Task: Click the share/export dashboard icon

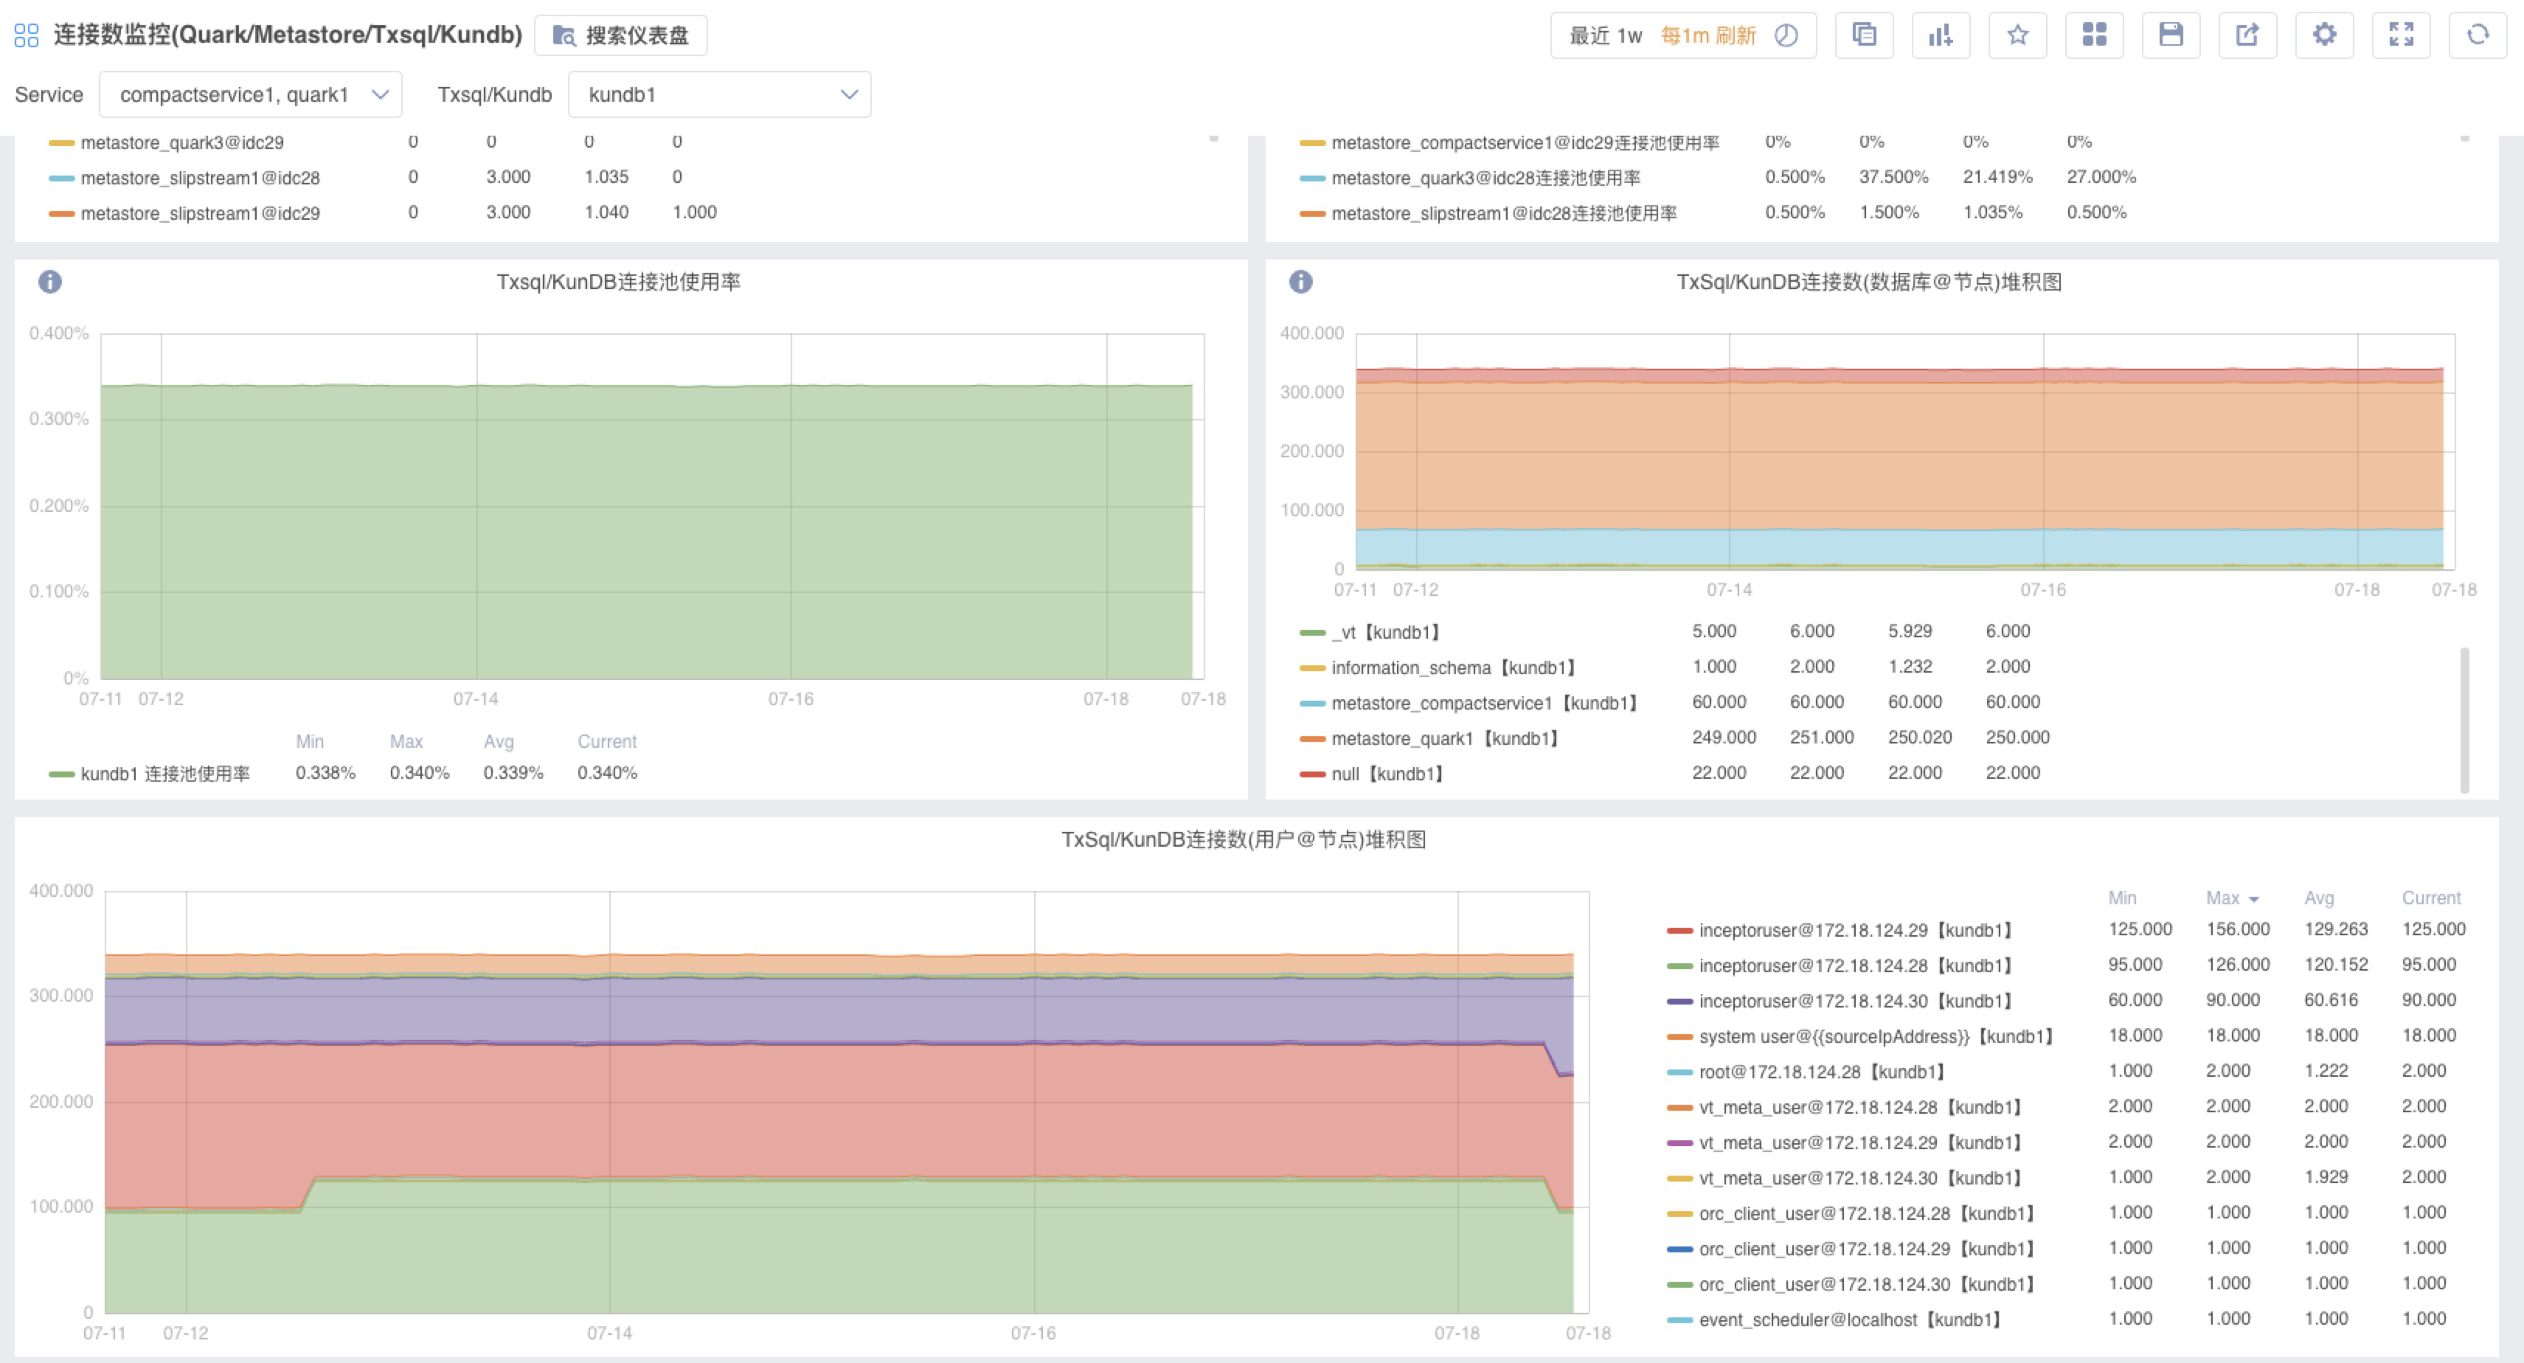Action: 2247,35
